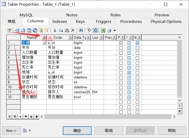Click the move-down-one-page arrow icon
Screen dimensions: 189x138
[x=31, y=116]
